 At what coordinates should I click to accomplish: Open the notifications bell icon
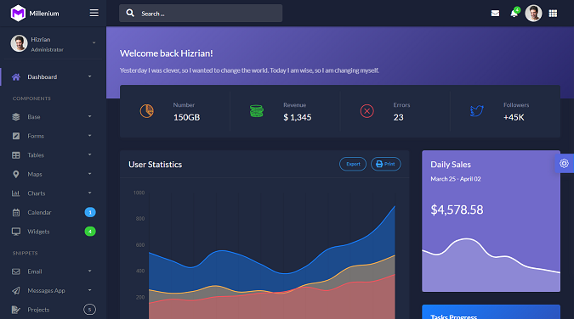pyautogui.click(x=514, y=14)
